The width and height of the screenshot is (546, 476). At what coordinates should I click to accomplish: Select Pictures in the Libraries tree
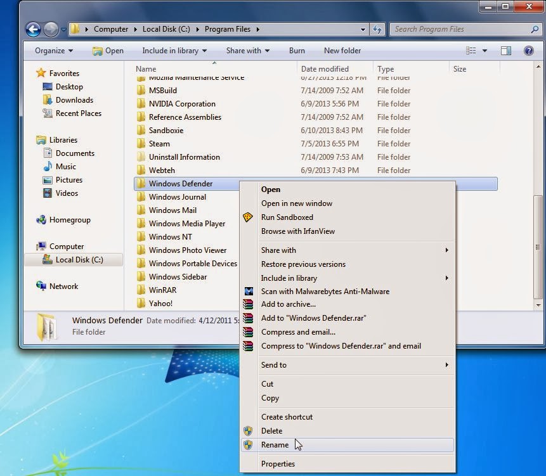point(69,180)
